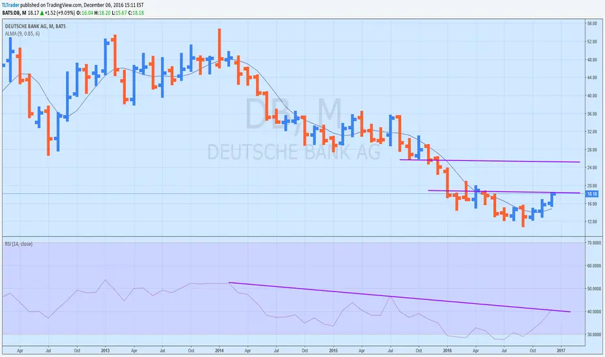Screen dimensions: 605x357
Task: Open the TLTrader author link
Action: point(10,5)
